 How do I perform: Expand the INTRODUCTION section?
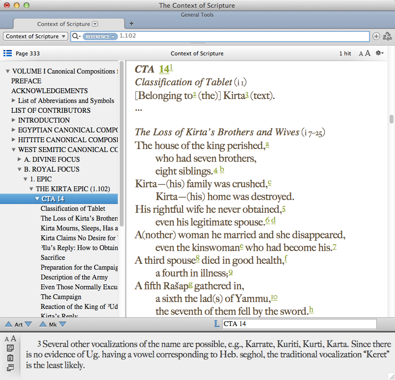14,120
